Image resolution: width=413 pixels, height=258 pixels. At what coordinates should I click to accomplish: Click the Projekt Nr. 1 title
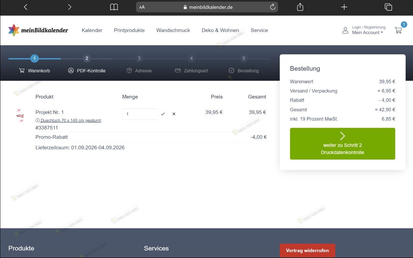pyautogui.click(x=50, y=112)
